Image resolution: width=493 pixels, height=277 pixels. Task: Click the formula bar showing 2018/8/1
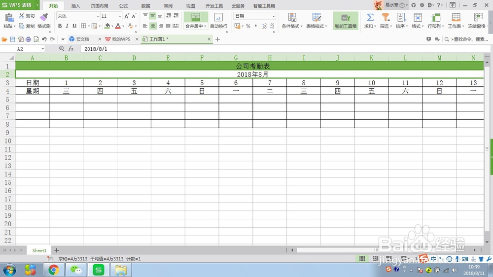(284, 49)
